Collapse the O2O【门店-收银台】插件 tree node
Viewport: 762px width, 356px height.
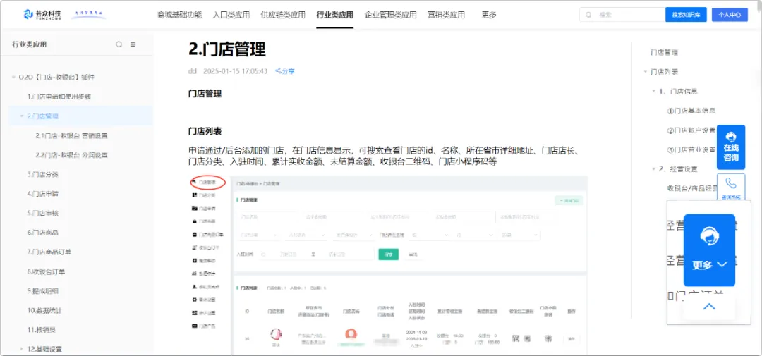click(x=13, y=78)
